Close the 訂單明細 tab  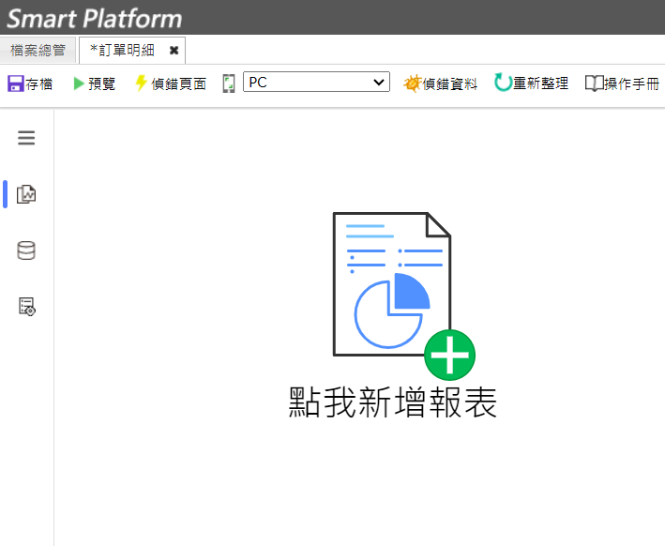point(174,51)
